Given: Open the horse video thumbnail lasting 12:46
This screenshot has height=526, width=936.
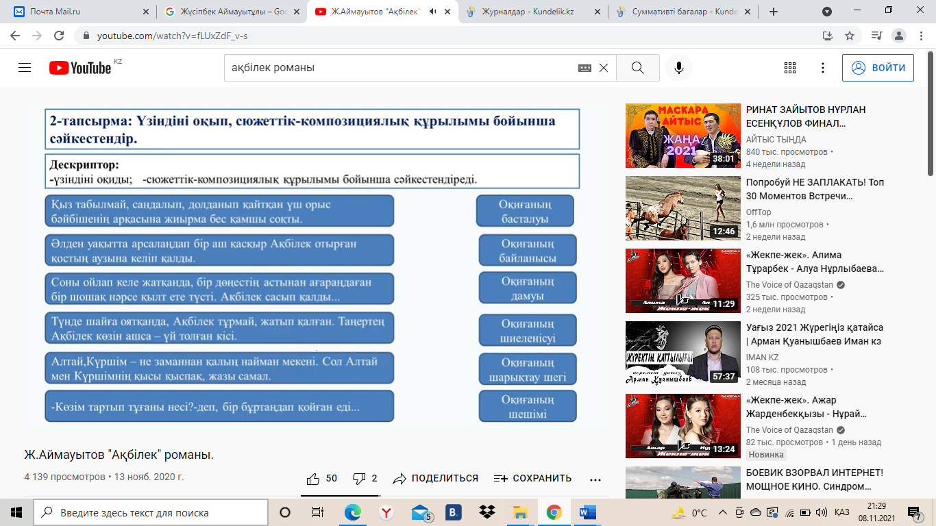Looking at the screenshot, I should click(682, 208).
